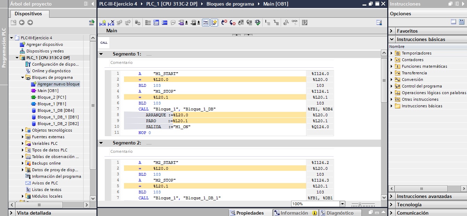The height and width of the screenshot is (216, 467).
Task: Expand Tecnología instructions section
Action: pyautogui.click(x=391, y=205)
